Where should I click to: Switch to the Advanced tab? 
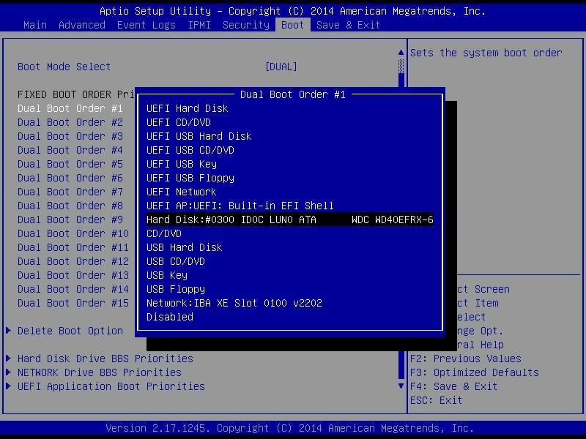click(x=82, y=25)
